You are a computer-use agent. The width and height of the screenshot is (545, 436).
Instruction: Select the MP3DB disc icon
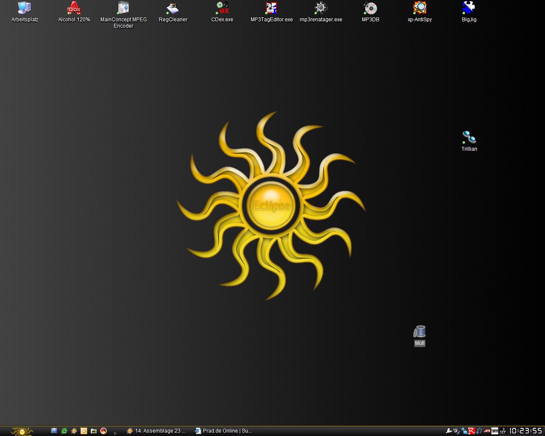370,8
